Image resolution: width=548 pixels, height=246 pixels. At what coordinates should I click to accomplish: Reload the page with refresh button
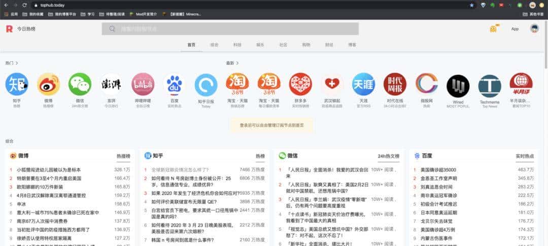coord(24,5)
